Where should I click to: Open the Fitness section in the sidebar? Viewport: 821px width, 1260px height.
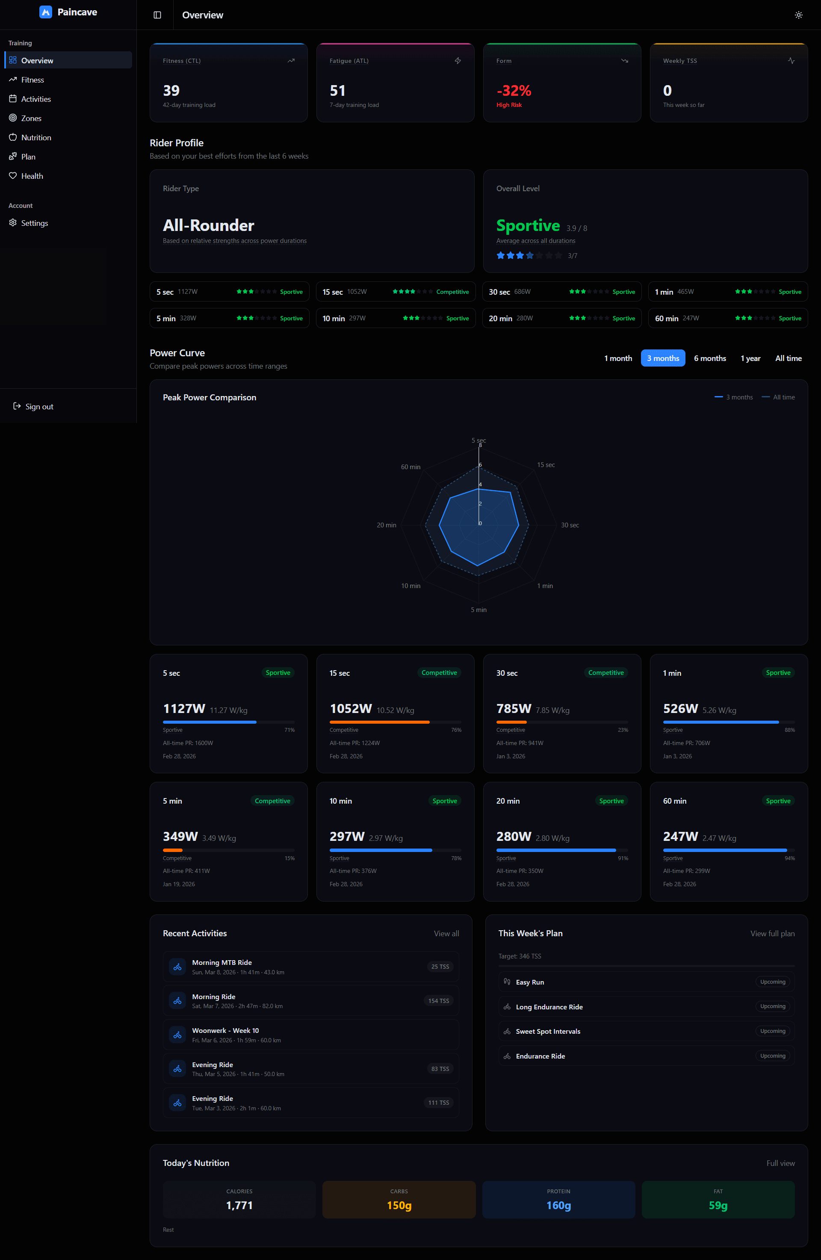pyautogui.click(x=32, y=80)
